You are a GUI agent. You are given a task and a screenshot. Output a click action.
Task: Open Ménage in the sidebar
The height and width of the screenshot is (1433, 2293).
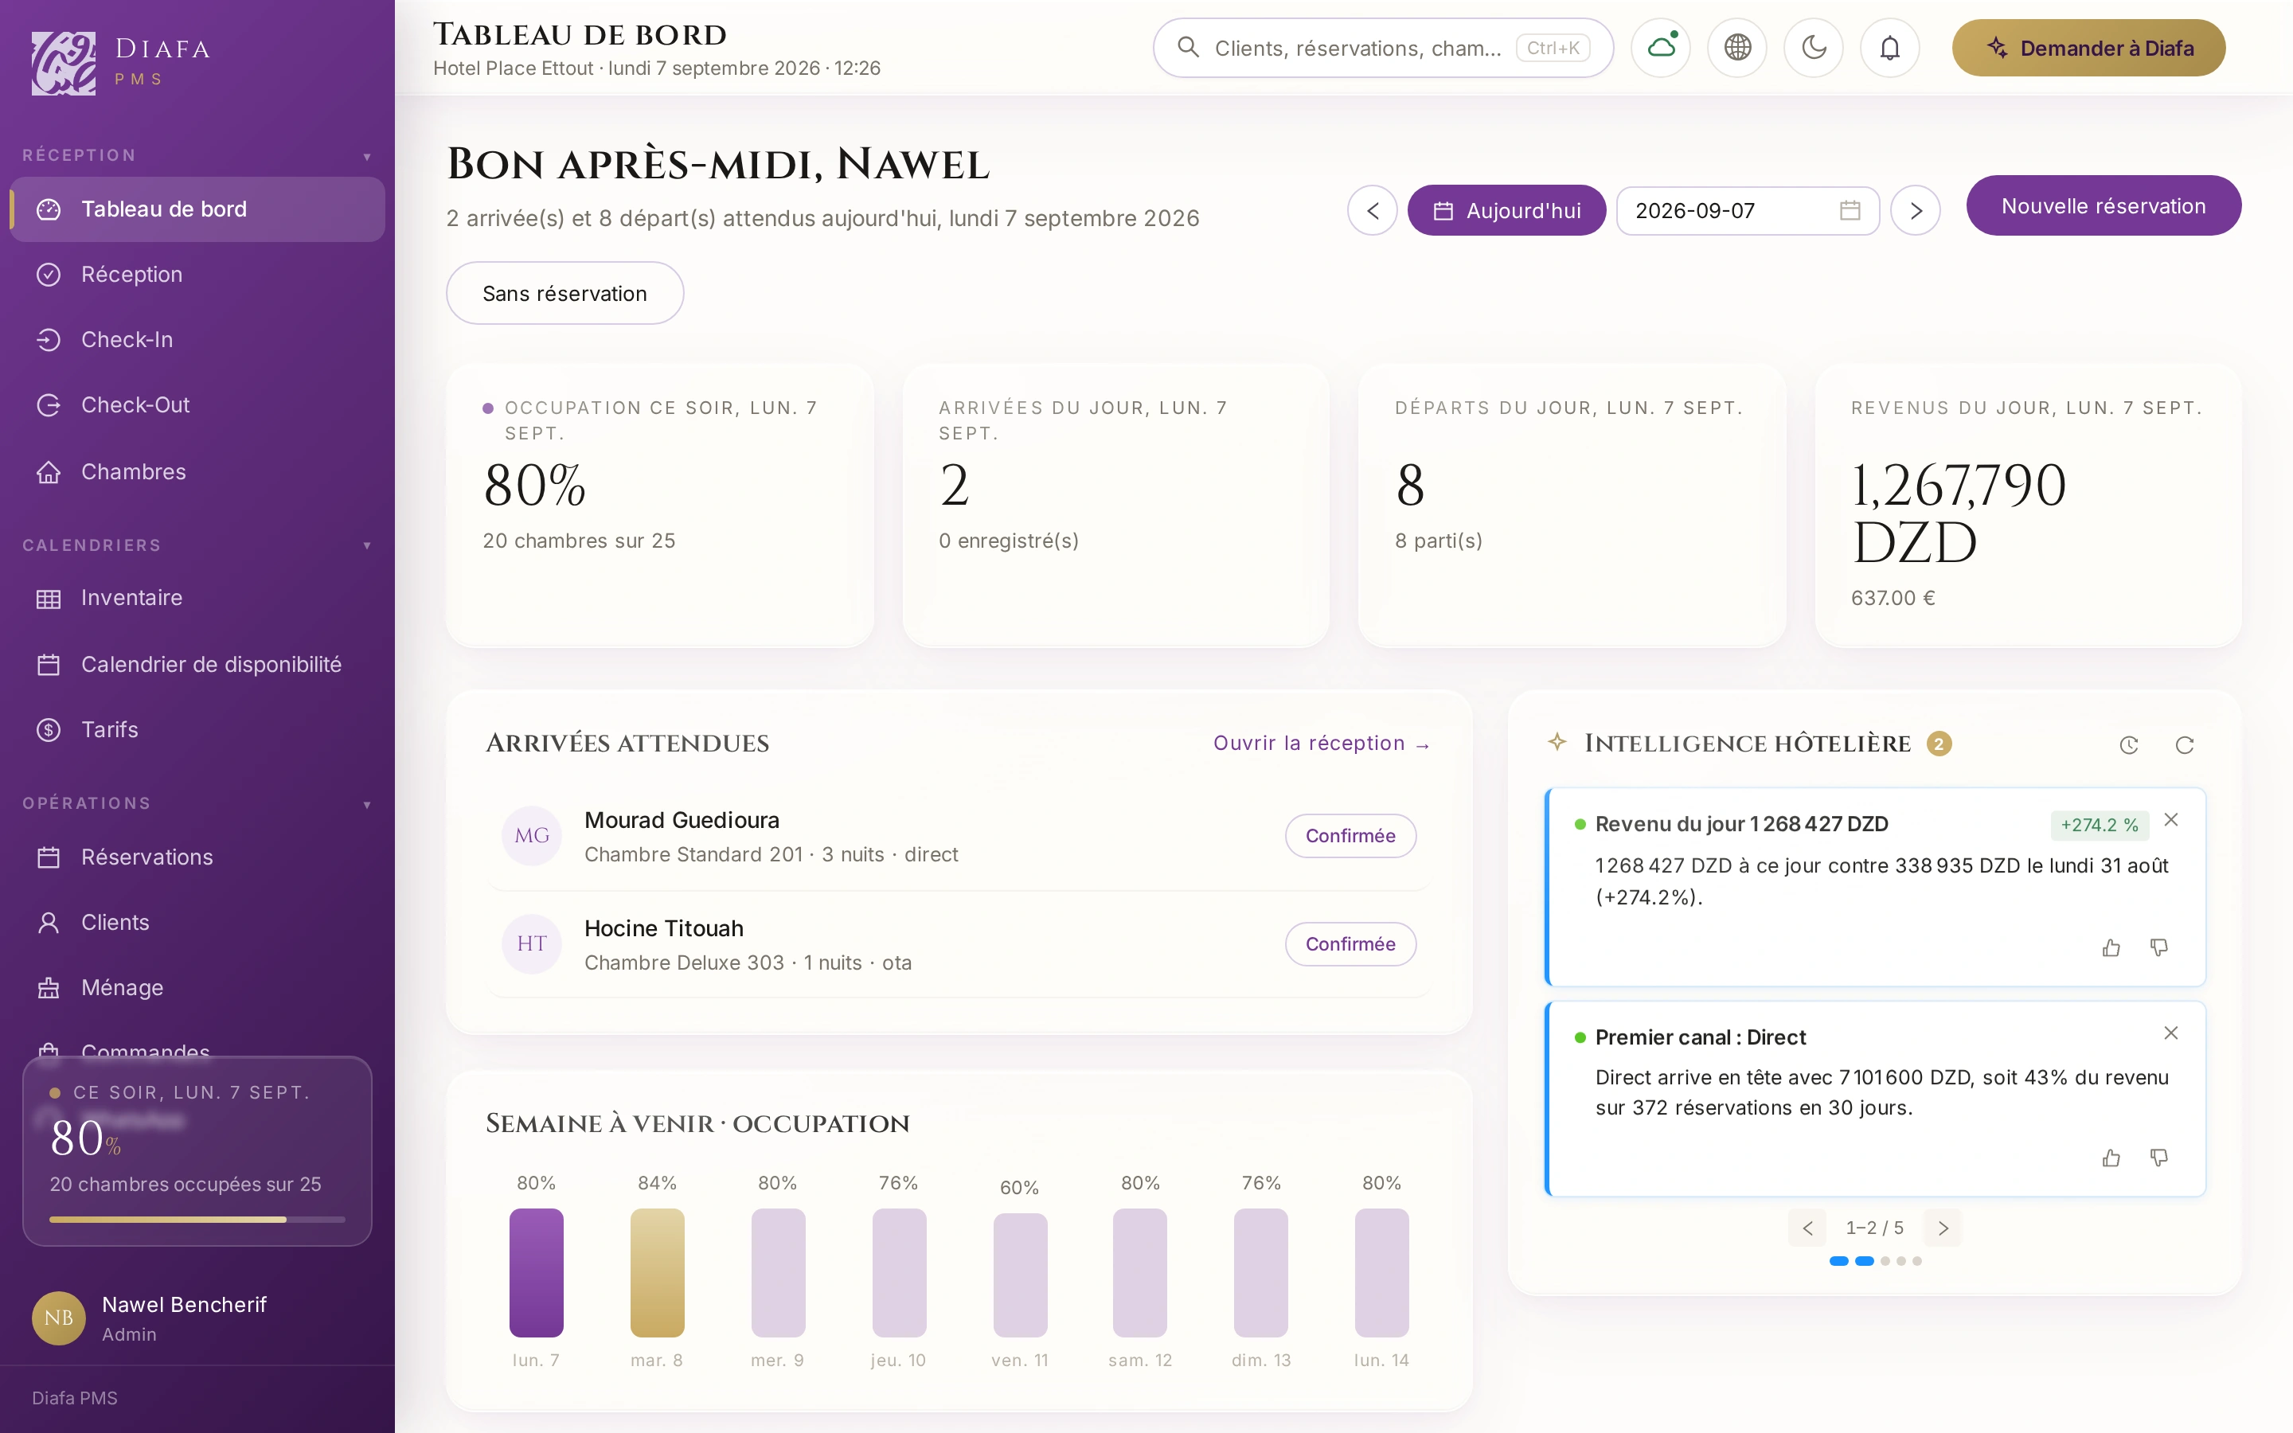197,989
